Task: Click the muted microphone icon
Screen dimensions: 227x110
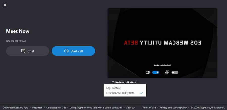Action: click(167, 73)
